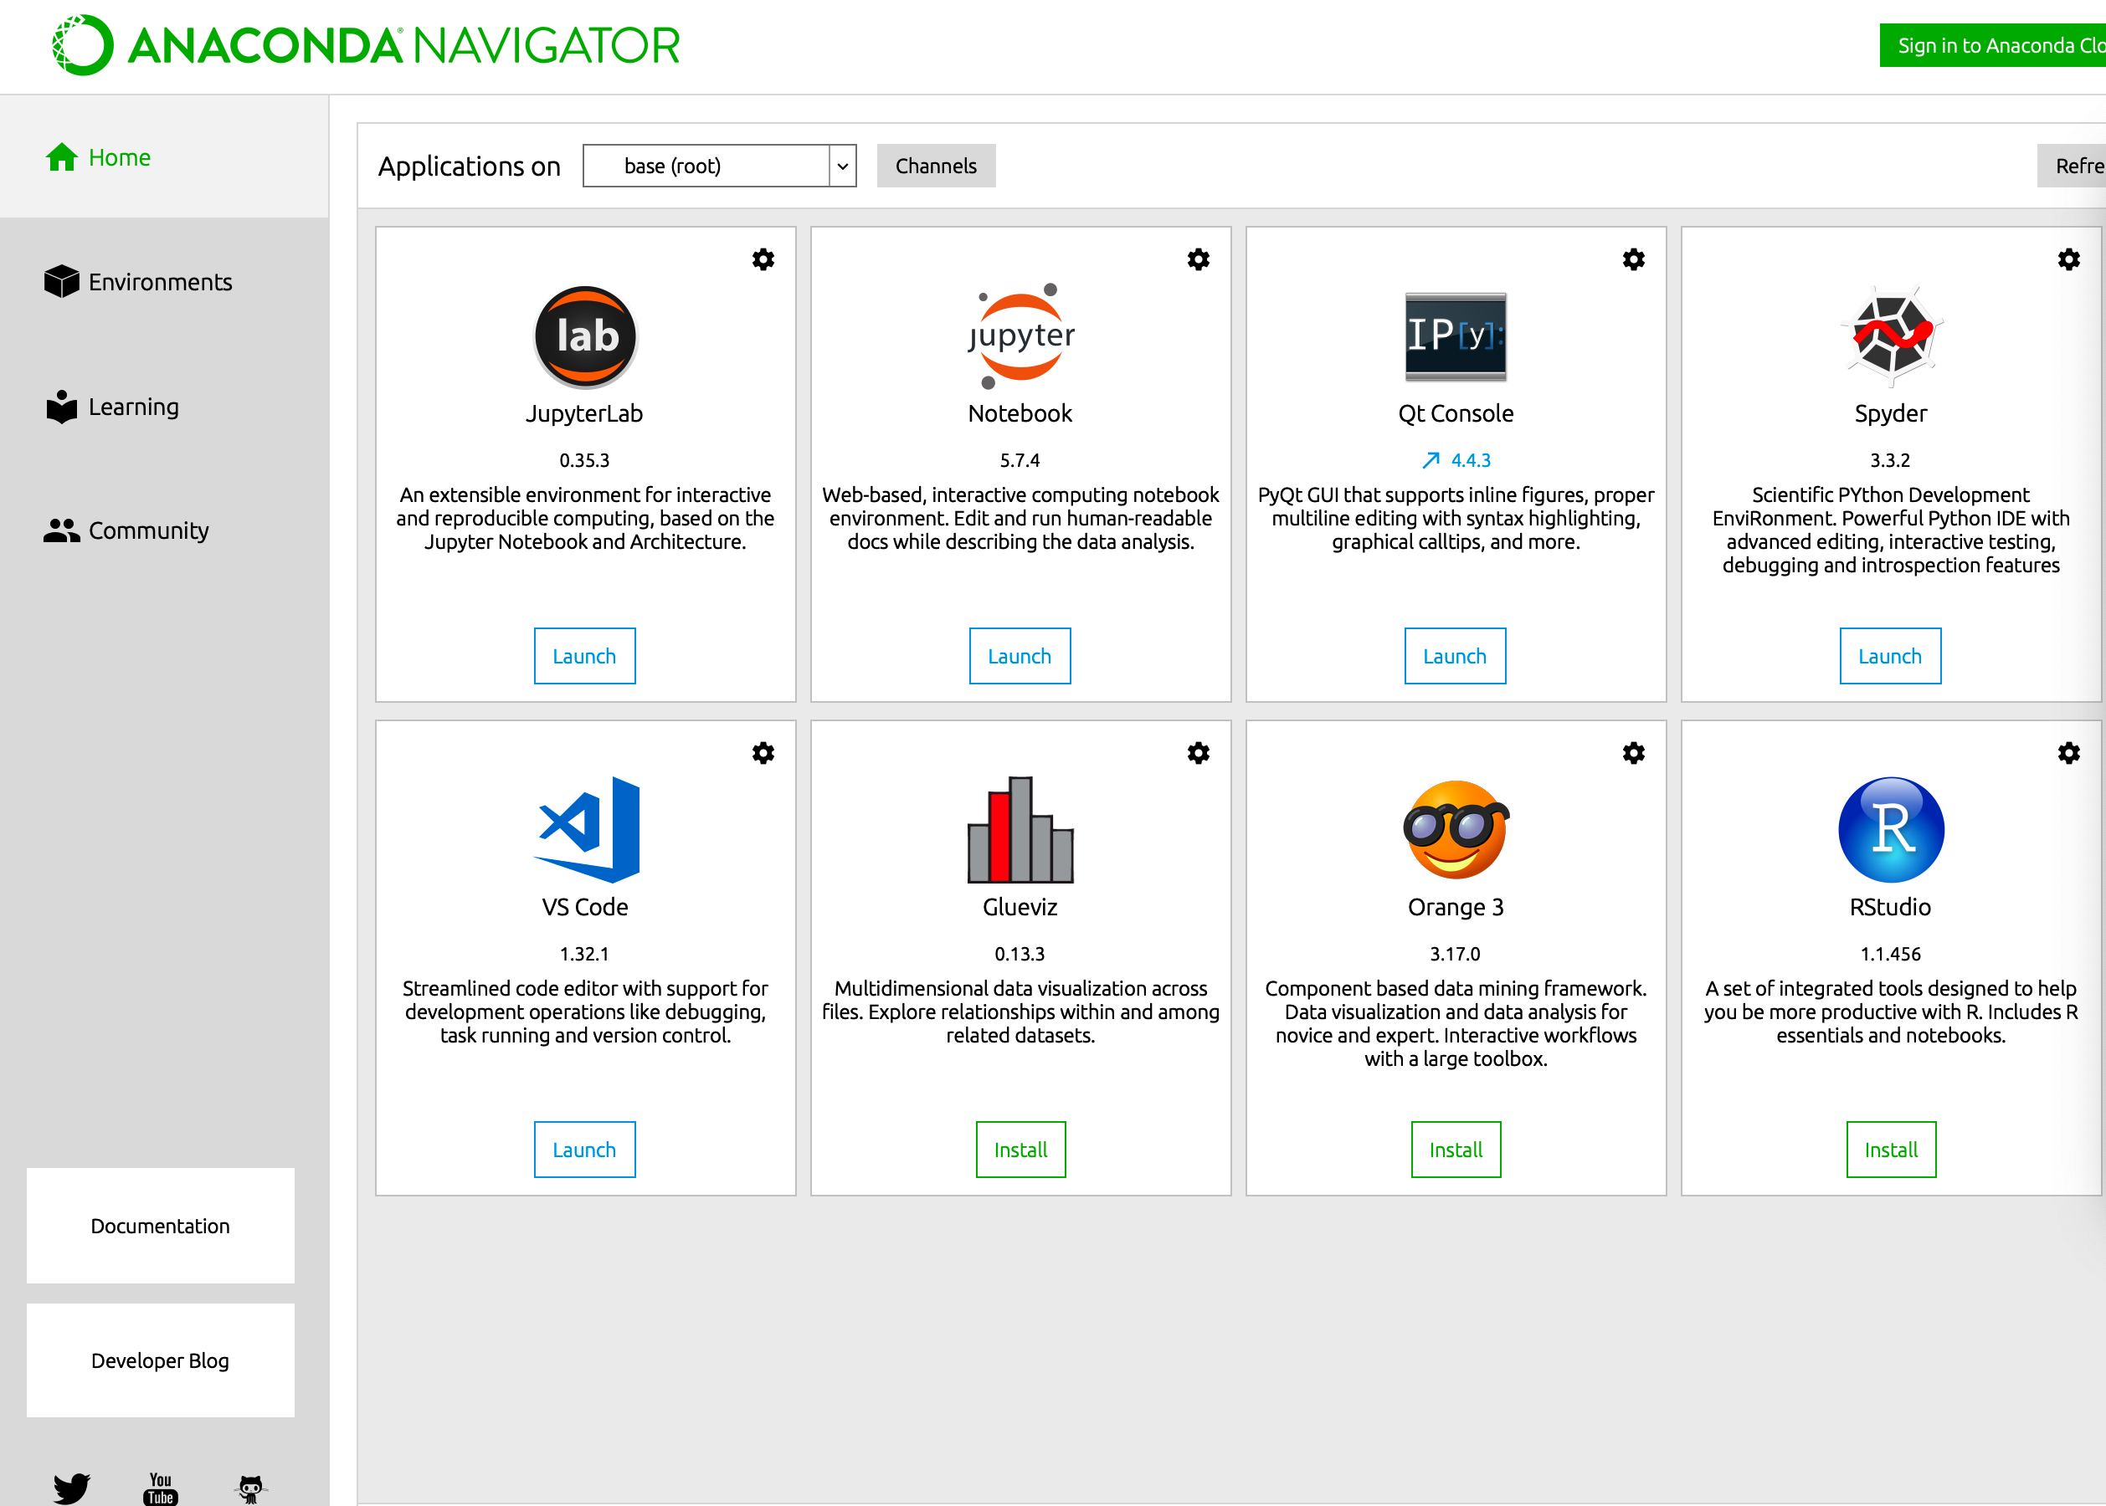Sign in to Anaconda Cloud

click(x=1992, y=45)
